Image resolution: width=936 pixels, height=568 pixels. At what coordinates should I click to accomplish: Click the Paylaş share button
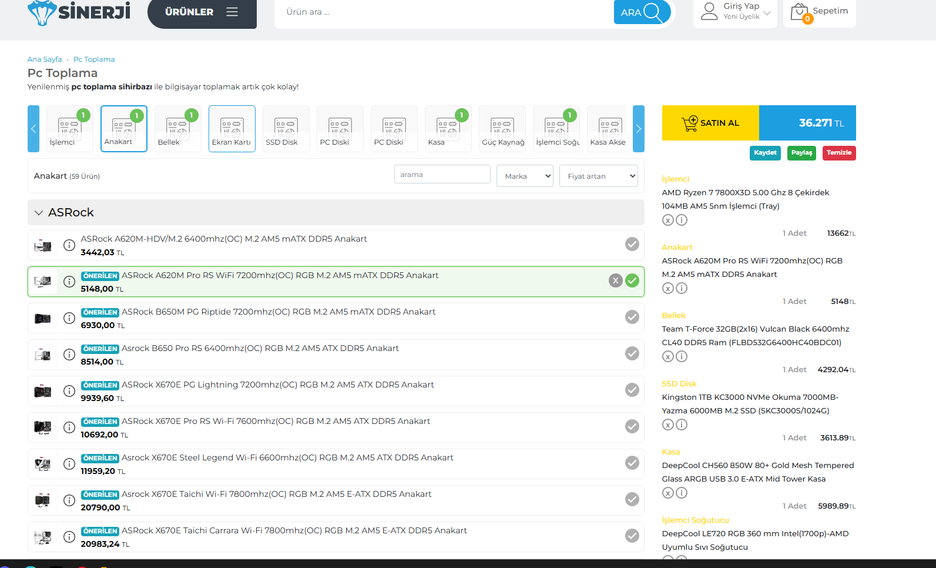pos(801,153)
